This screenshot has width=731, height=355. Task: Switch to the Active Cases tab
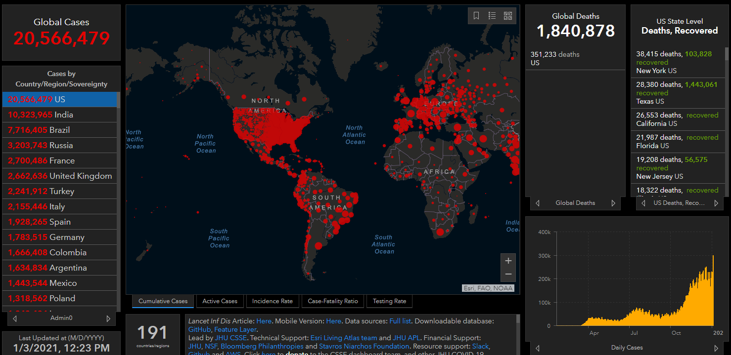220,301
